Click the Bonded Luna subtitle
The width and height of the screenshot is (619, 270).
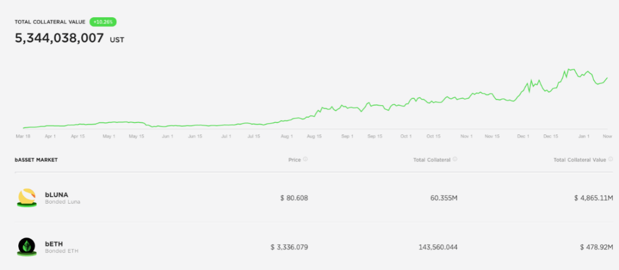62,202
